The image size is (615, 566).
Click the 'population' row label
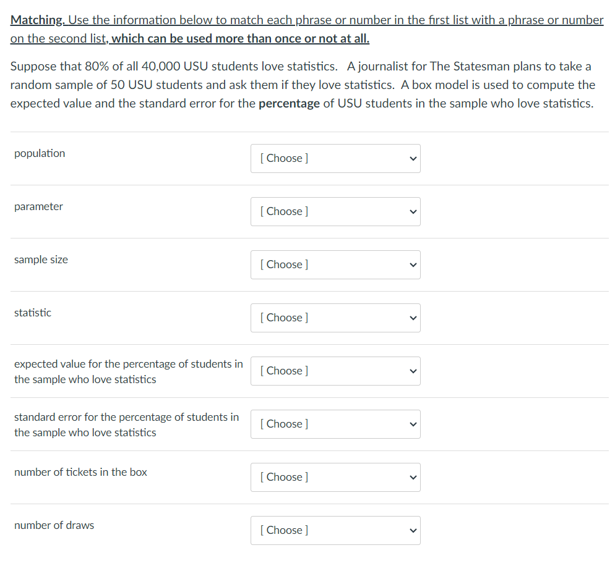click(x=39, y=153)
